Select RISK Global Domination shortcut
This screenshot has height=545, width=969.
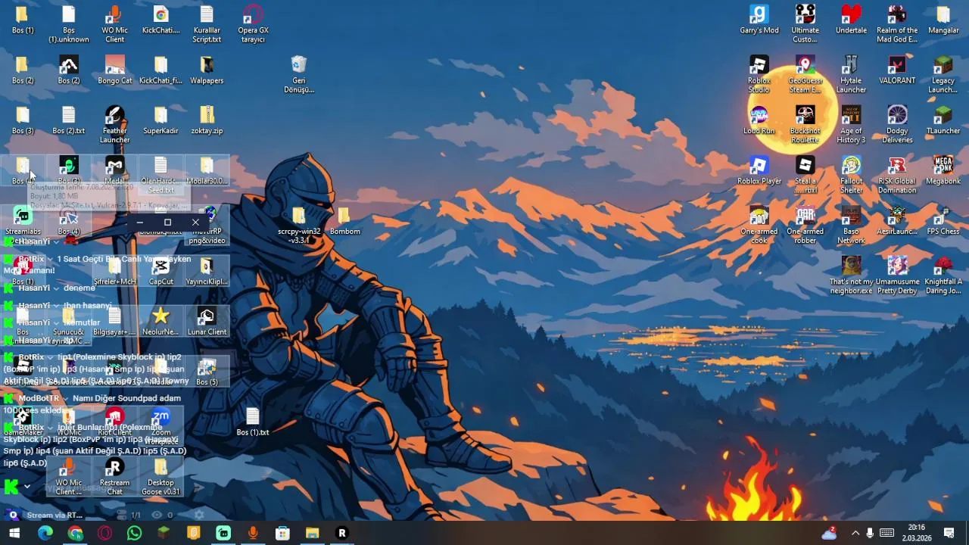coord(897,174)
